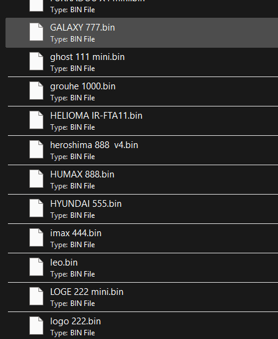This screenshot has height=339, width=278.
Task: Select the HELIOMA IR-FTA11.bin name text
Action: click(97, 116)
